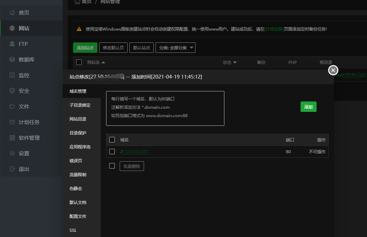Select 计划任务 in the sidebar menu

31,122
